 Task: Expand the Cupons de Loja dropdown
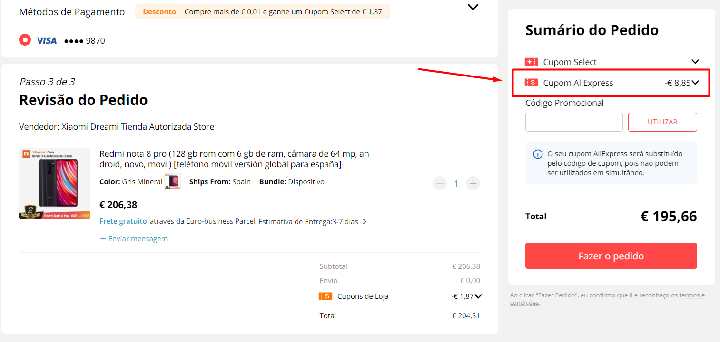pos(478,296)
